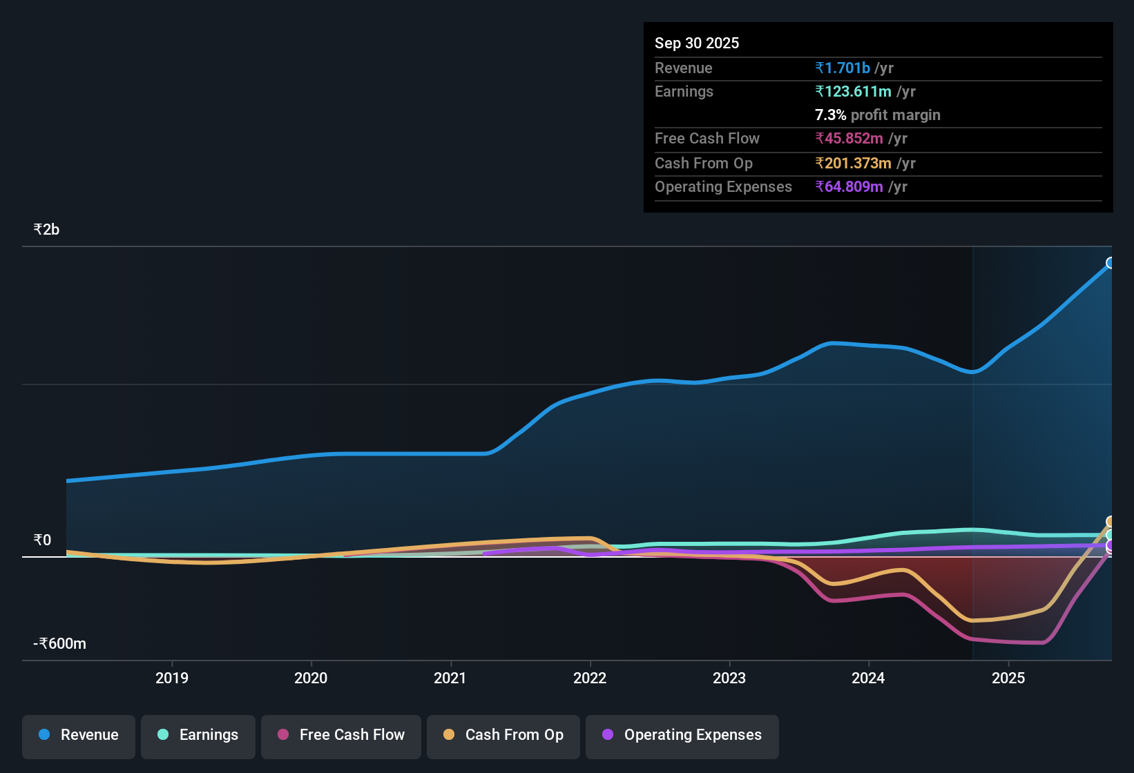Select the Cash From Op endpoint marker

(1110, 520)
